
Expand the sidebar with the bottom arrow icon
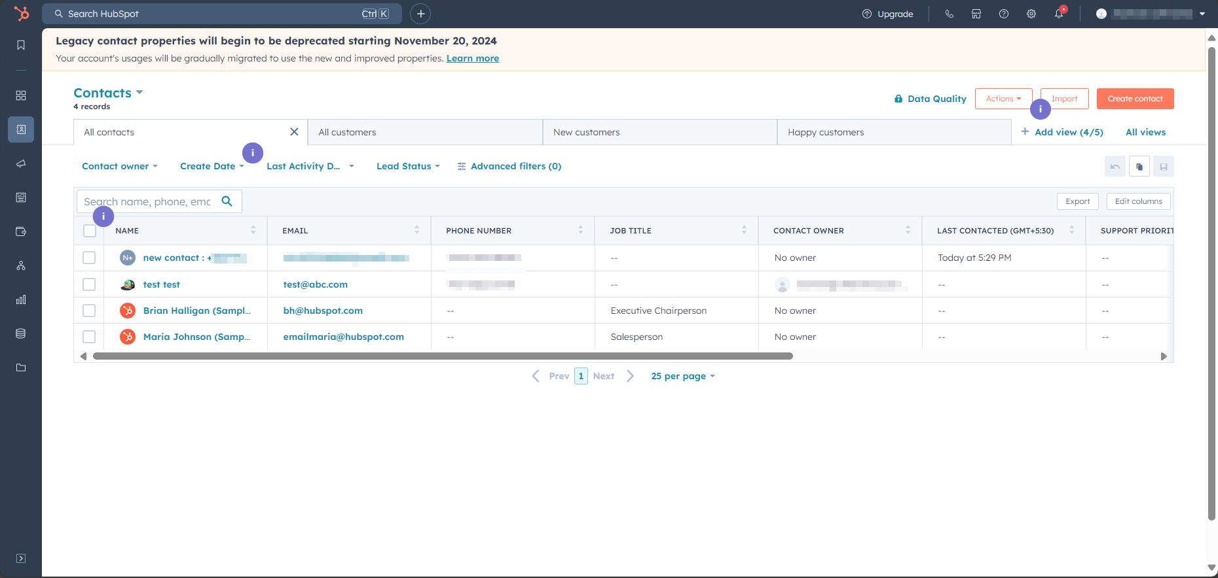[21, 558]
